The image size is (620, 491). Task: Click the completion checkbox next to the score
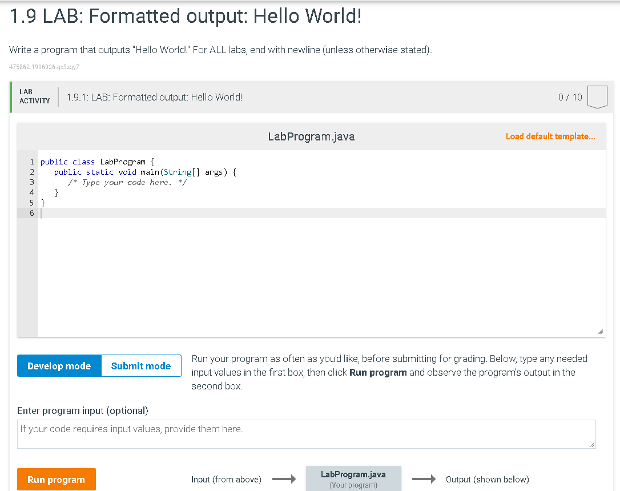point(597,96)
